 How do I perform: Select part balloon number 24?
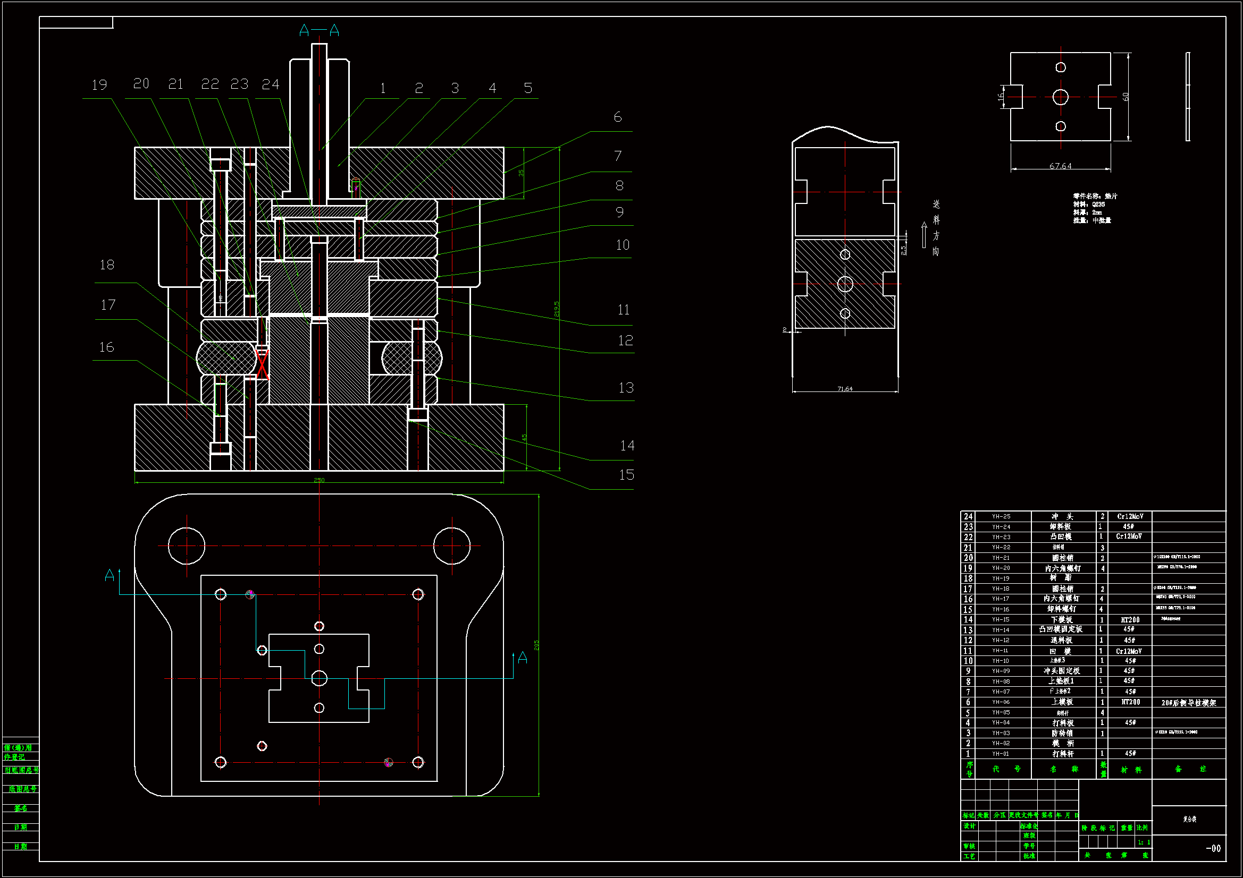click(x=270, y=84)
